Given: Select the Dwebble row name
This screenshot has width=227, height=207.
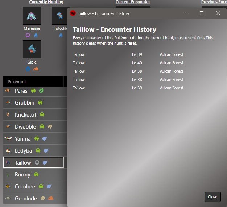Looking at the screenshot, I should [25, 127].
